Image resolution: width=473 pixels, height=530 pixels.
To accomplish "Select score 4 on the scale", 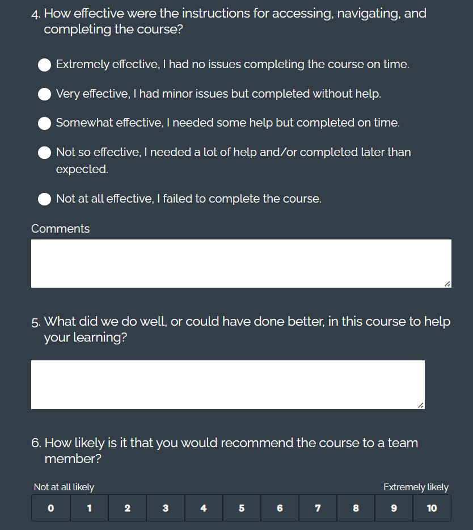I will click(204, 508).
